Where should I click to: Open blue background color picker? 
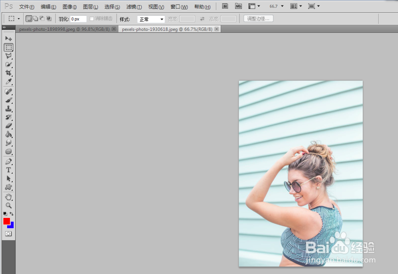(x=12, y=226)
